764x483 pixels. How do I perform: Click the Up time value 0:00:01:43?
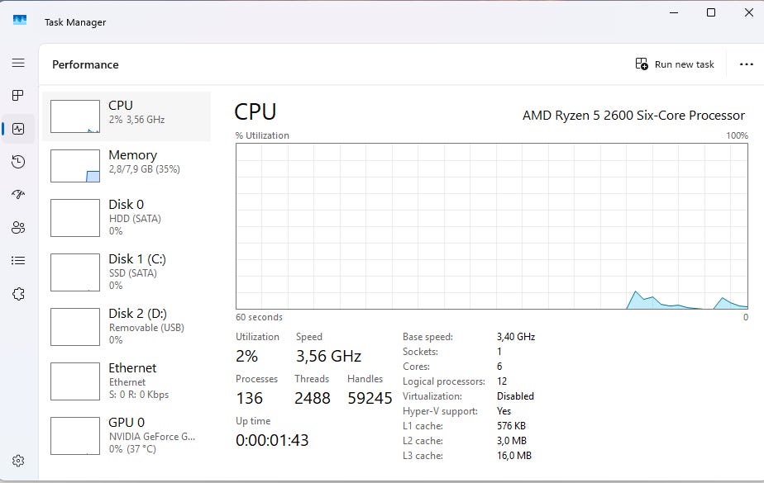pos(272,440)
